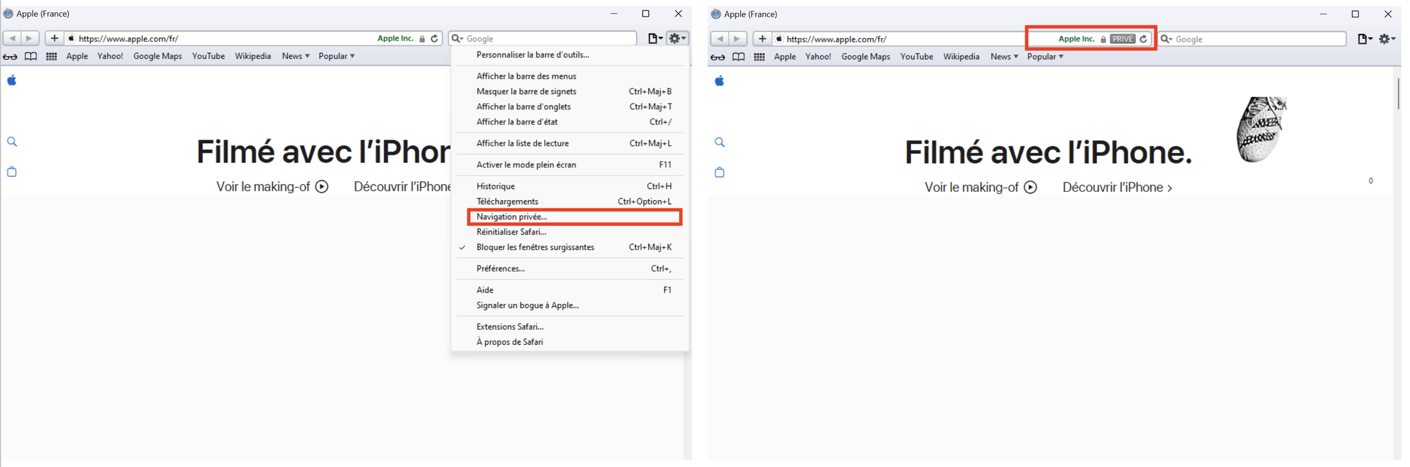Open Extensions Safari… menu entry
The height and width of the screenshot is (467, 1410).
pos(570,326)
